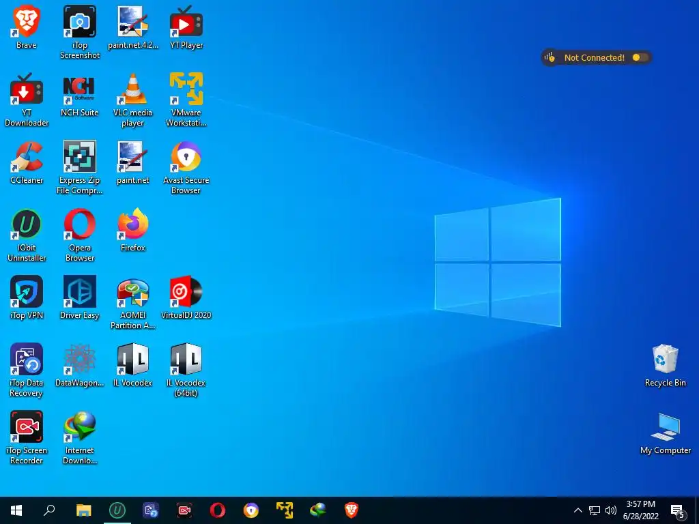Open the volume speaker tray icon
Viewport: 699px width, 524px height.
pos(611,510)
